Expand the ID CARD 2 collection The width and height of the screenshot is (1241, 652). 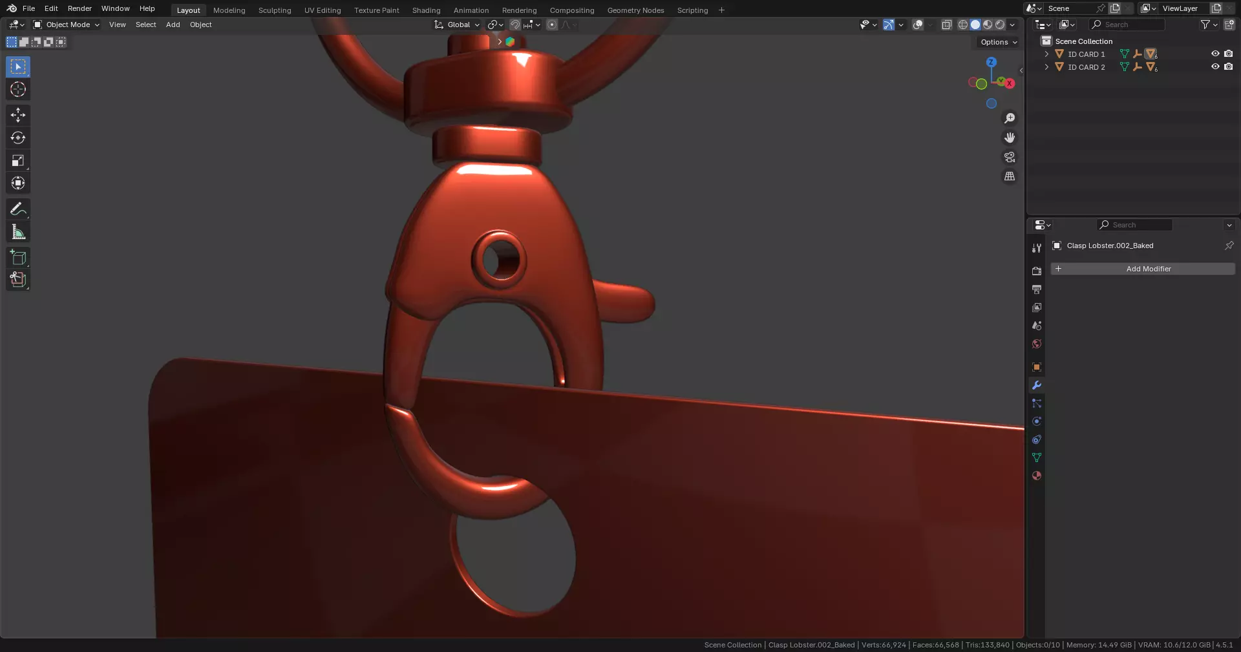pos(1046,67)
